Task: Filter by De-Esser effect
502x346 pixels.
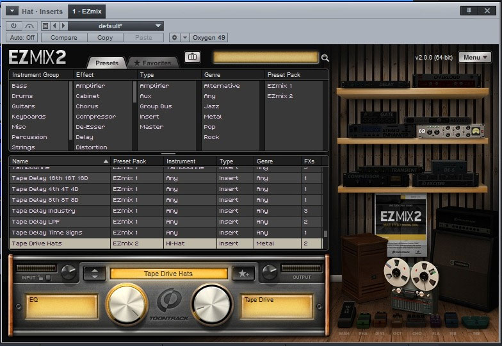Action: [x=90, y=127]
